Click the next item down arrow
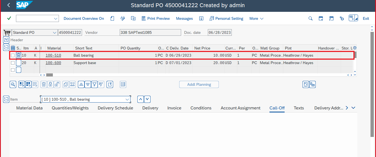The width and height of the screenshot is (376, 157). click(x=148, y=99)
